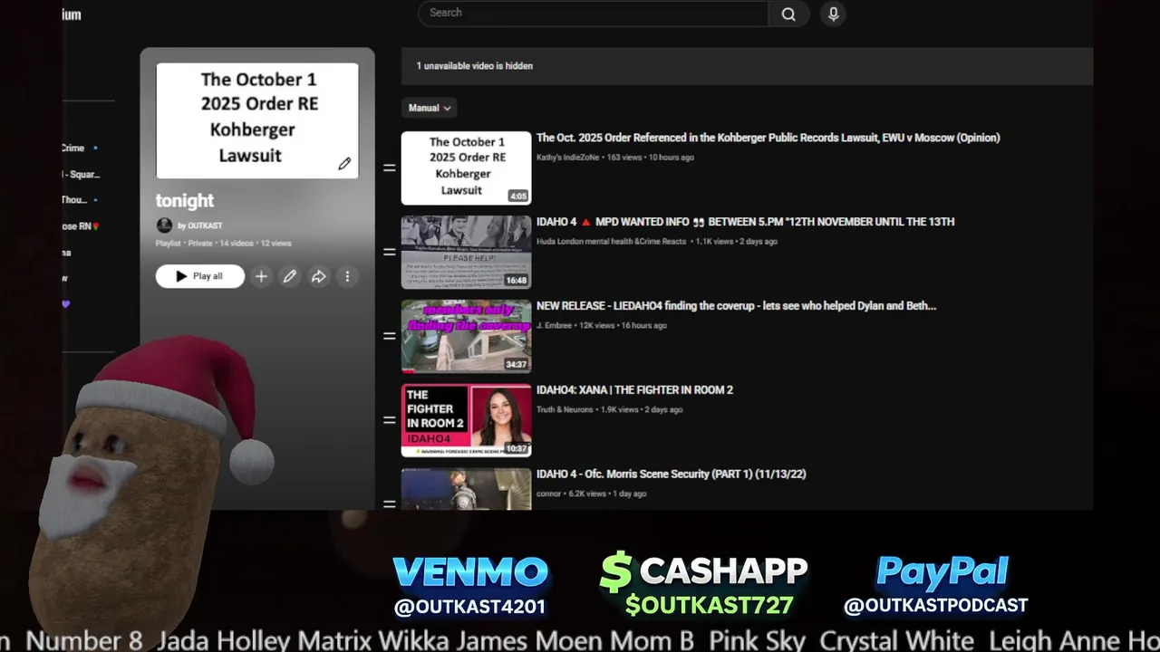The height and width of the screenshot is (652, 1160).
Task: Grab drag handle of Ofc. Morris video
Action: (x=390, y=503)
